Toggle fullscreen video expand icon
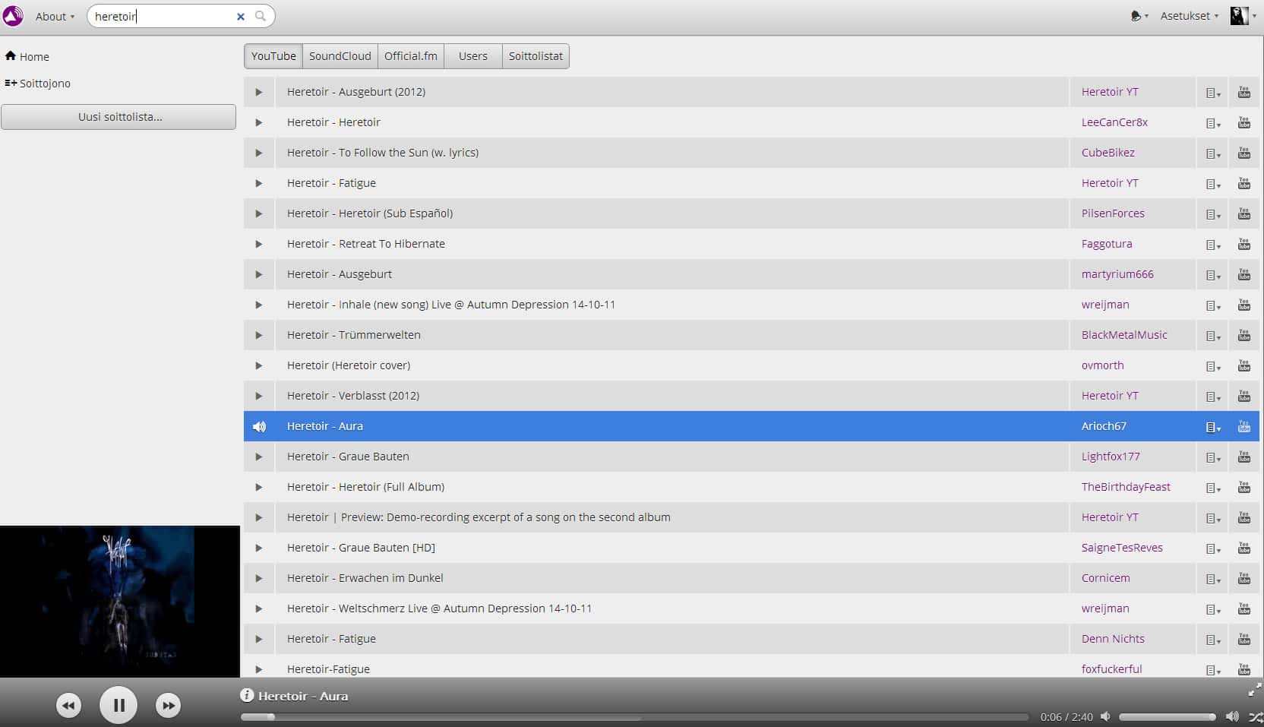Screen dimensions: 1264x727 click(x=1255, y=690)
